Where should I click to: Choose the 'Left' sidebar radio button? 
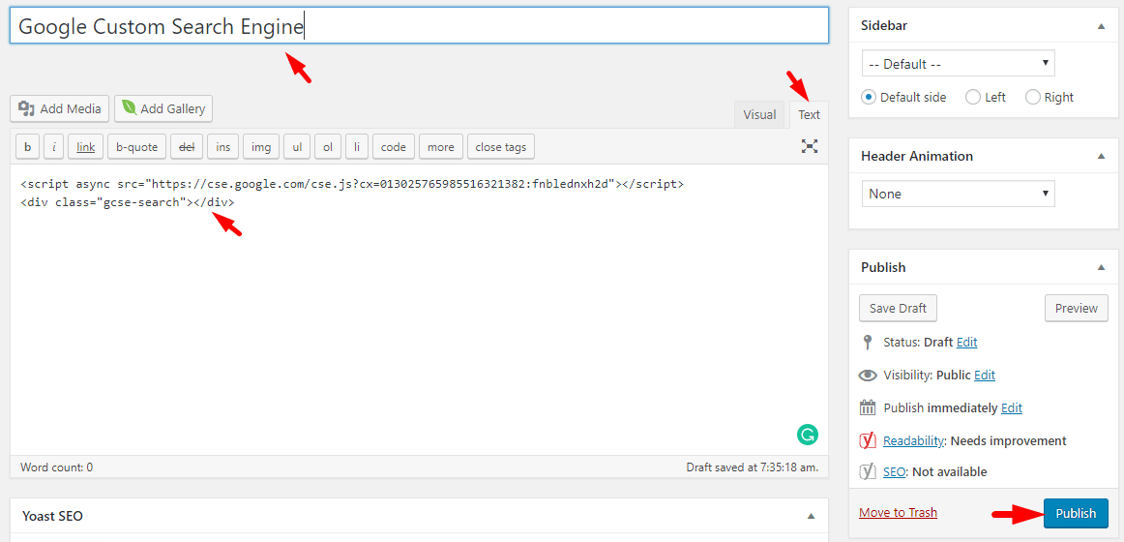pos(973,97)
